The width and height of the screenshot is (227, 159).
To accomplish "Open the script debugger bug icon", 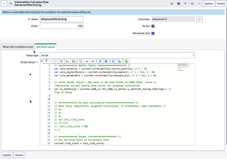I will click(126, 61).
